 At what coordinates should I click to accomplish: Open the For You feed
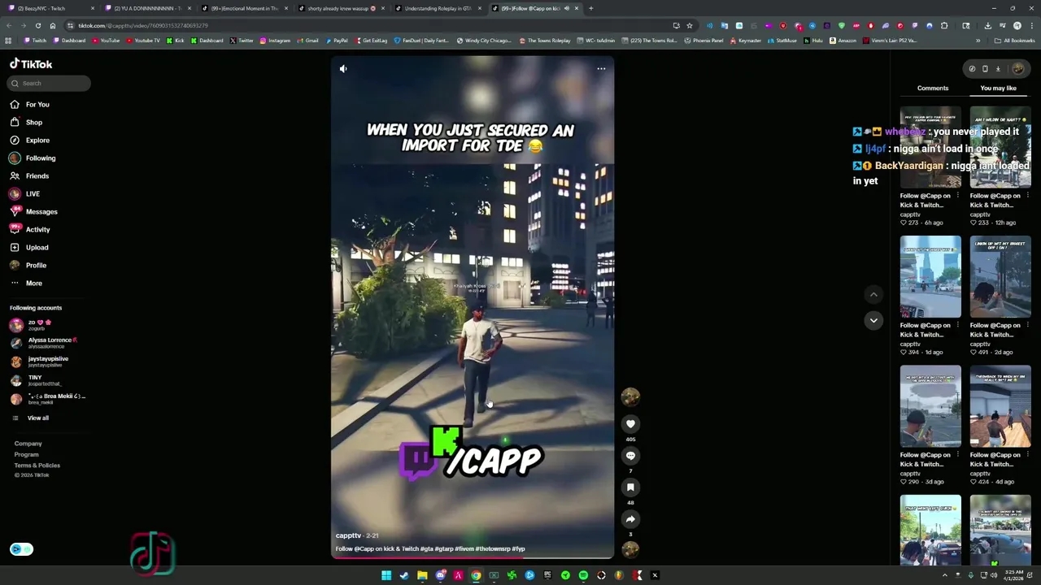(29, 104)
